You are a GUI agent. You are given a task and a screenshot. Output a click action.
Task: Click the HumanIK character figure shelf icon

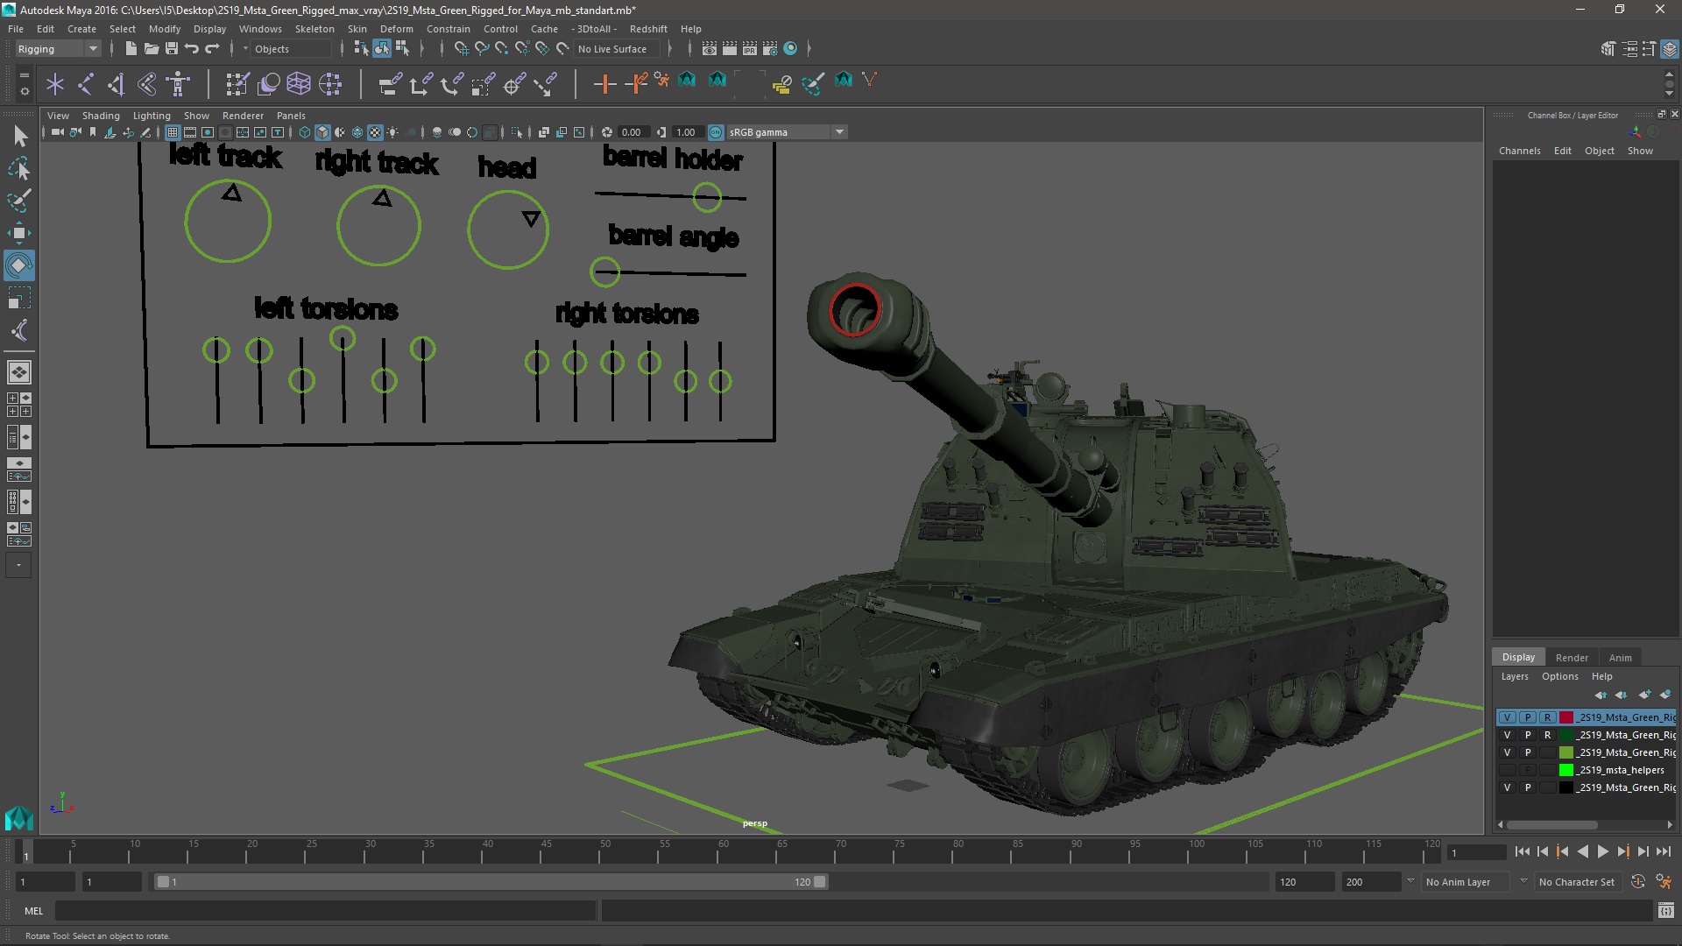click(178, 84)
